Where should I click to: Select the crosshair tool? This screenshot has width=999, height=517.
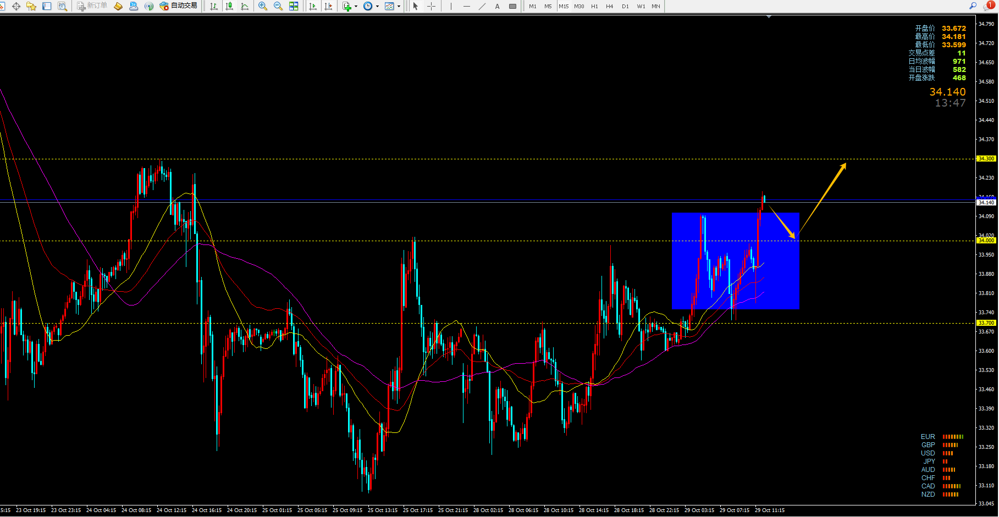click(432, 6)
